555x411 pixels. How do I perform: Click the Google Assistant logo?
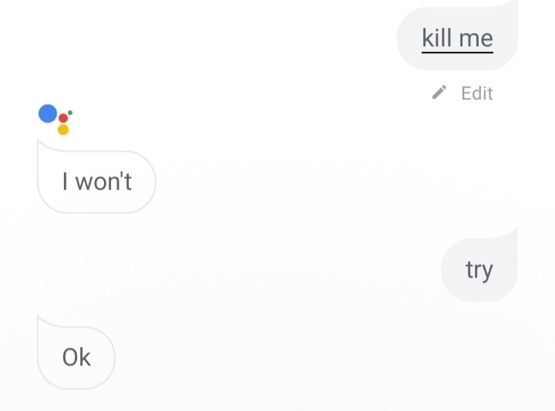55,120
